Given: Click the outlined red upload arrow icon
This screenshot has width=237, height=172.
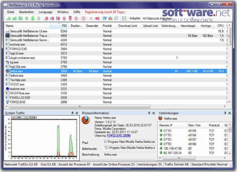Looking at the screenshot, I should [76, 19].
